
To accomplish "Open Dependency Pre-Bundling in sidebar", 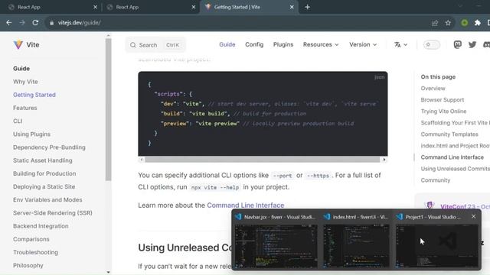I will click(49, 147).
